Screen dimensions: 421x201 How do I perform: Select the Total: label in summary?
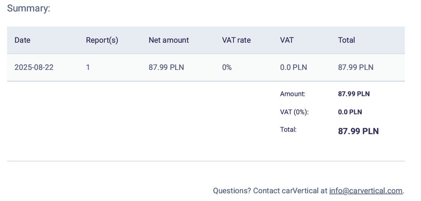(288, 130)
